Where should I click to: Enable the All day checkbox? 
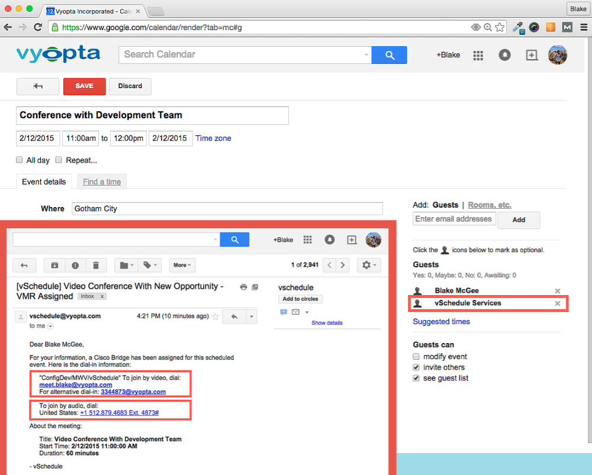20,160
